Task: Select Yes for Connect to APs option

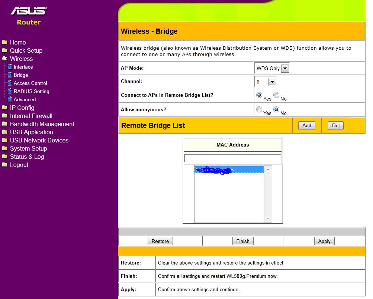Action: (259, 95)
